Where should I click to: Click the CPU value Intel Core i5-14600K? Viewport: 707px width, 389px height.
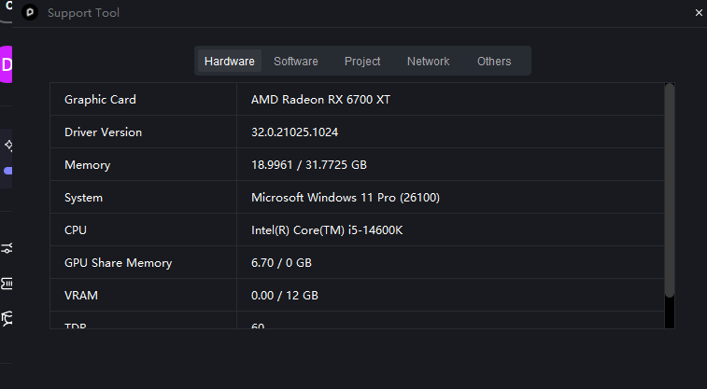point(326,230)
